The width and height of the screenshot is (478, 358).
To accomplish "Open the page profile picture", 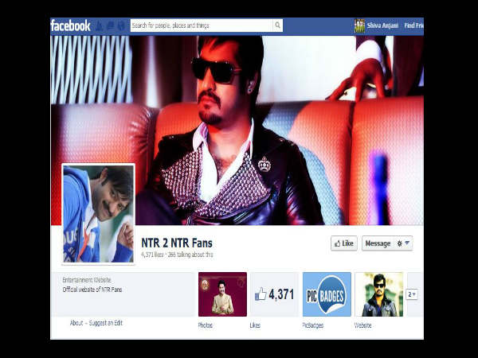I will tap(98, 214).
